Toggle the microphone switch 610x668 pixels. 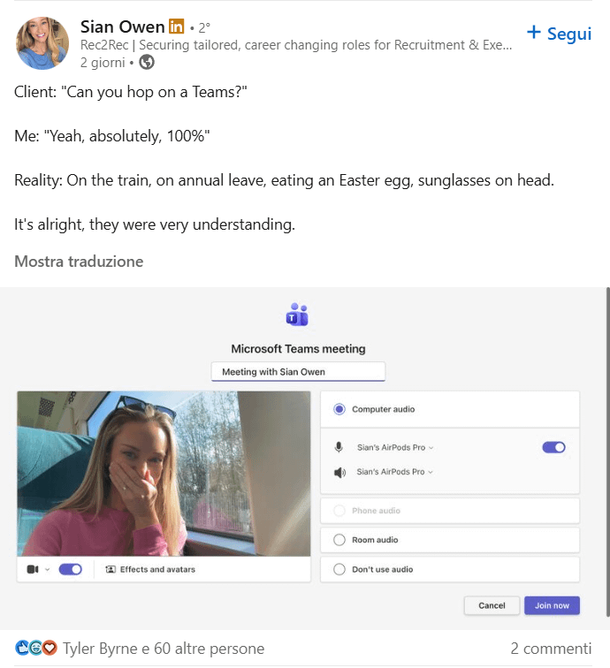pyautogui.click(x=553, y=448)
